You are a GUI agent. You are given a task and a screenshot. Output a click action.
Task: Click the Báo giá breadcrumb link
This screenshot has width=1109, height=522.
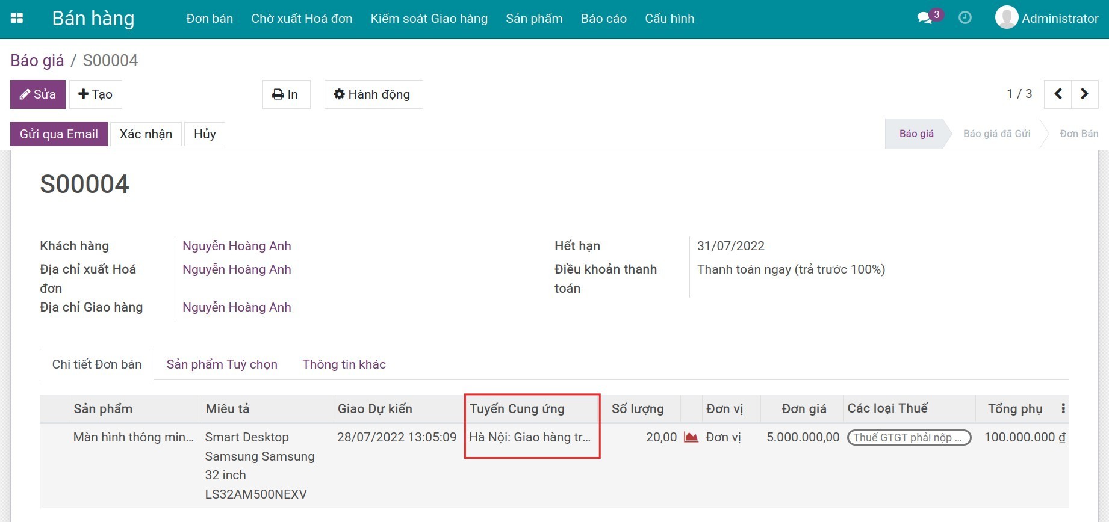[37, 61]
